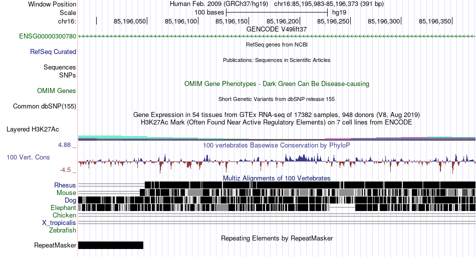Click the -4.5 conservation scale value
Viewport: 476px width, 257px height.
coord(65,169)
